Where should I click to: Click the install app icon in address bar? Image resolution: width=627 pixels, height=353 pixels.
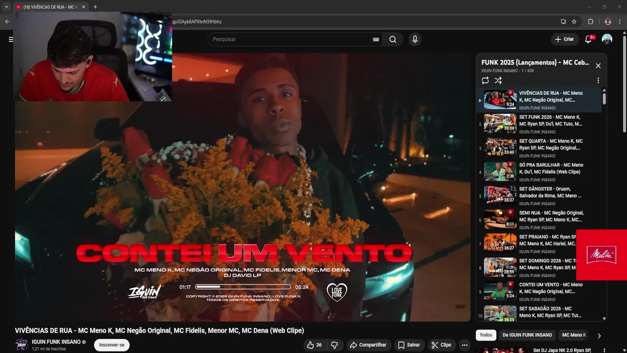coord(563,22)
